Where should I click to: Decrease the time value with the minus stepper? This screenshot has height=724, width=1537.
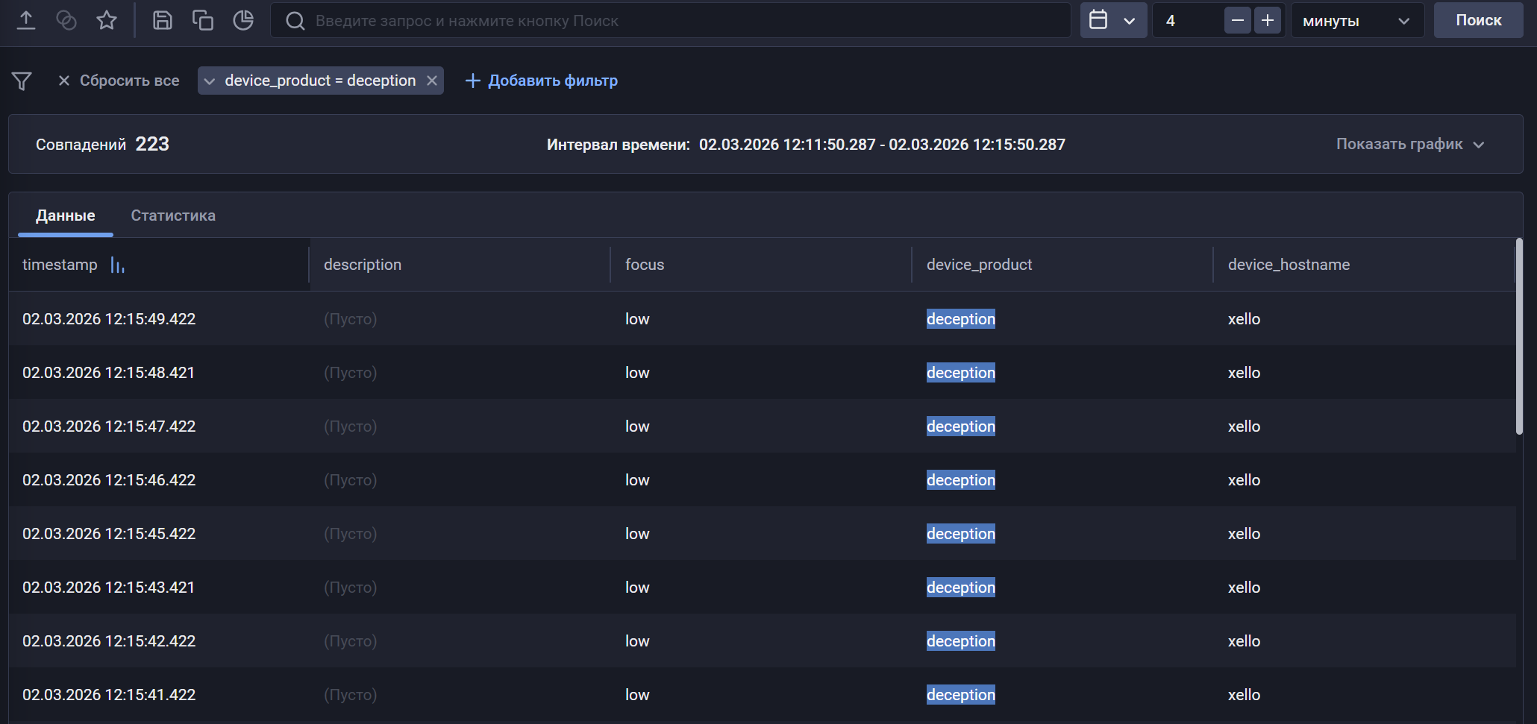click(x=1237, y=20)
